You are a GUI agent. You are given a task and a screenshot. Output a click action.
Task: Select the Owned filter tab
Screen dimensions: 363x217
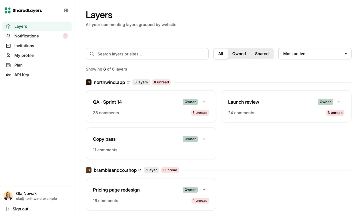click(239, 54)
